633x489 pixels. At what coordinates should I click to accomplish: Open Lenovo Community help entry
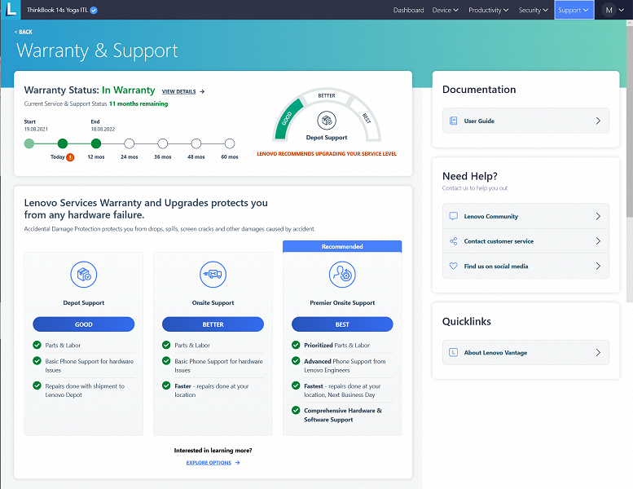(x=525, y=216)
